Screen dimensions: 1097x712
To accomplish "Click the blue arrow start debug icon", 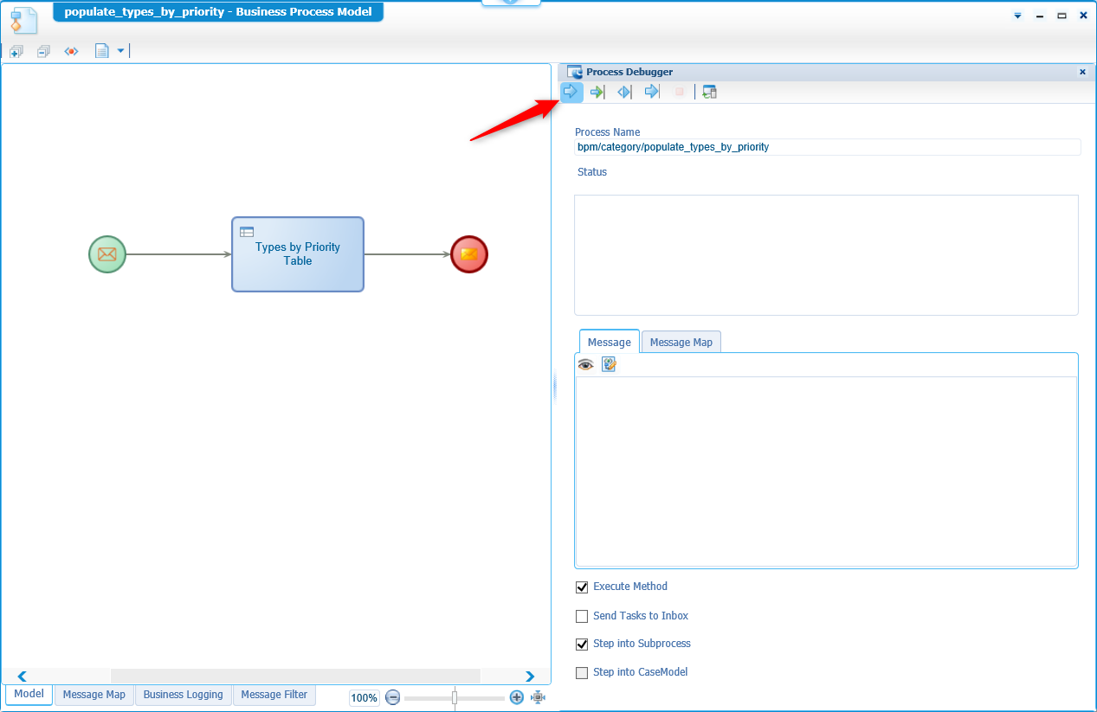I will [571, 92].
